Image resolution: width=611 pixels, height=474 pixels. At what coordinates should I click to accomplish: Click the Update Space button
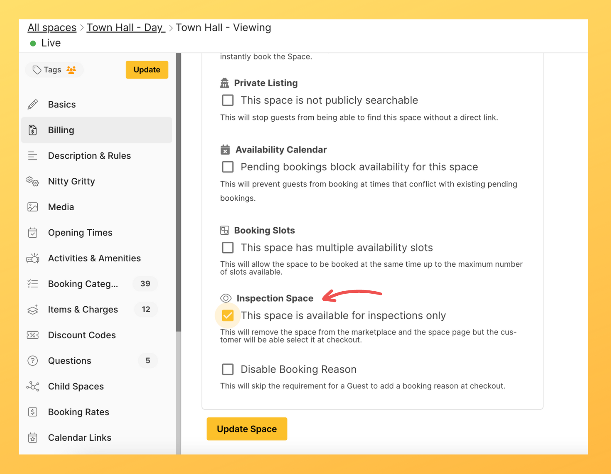(247, 429)
